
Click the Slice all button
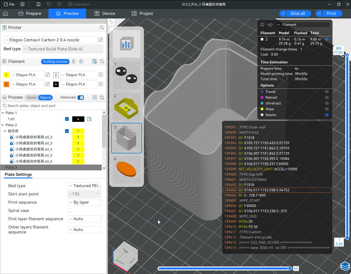click(298, 14)
